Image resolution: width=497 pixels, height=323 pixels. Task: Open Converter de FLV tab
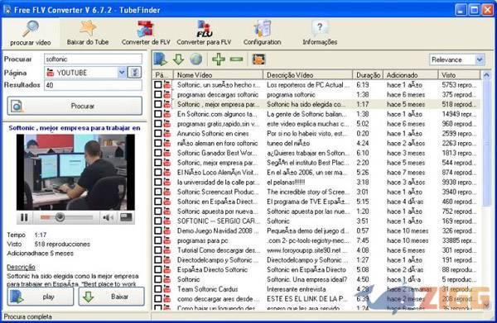tap(146, 33)
